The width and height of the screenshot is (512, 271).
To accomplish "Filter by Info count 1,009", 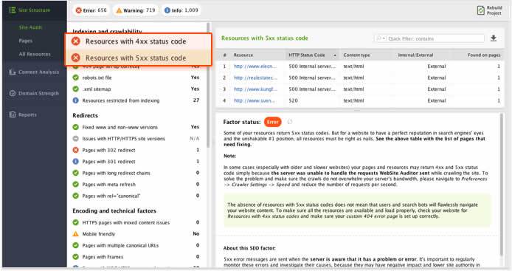I will (x=181, y=10).
